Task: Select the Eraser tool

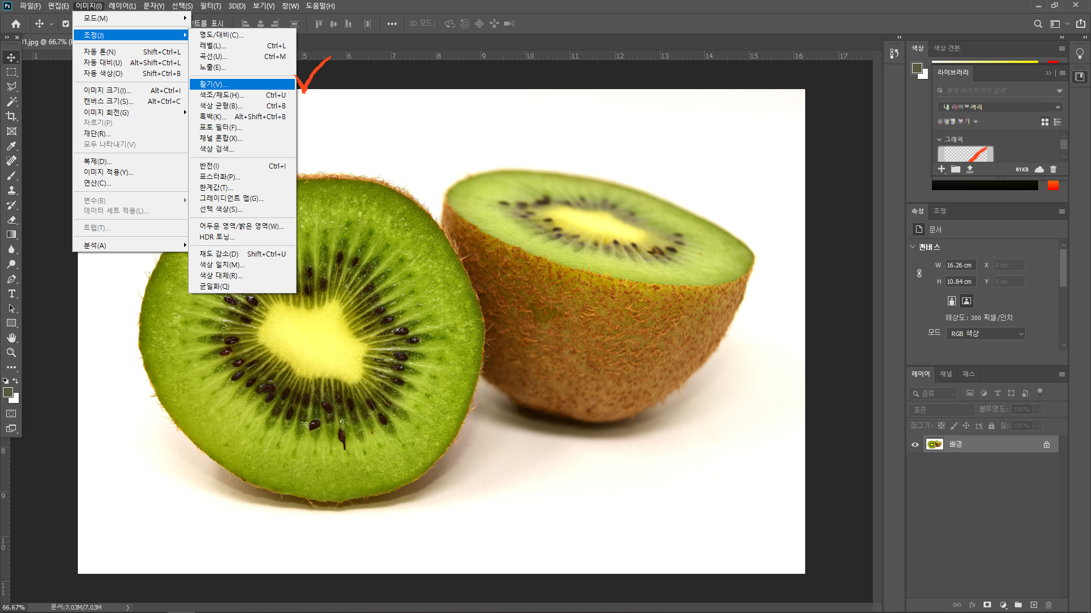Action: point(11,220)
